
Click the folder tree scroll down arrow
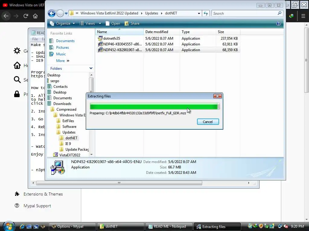[x=91, y=155]
